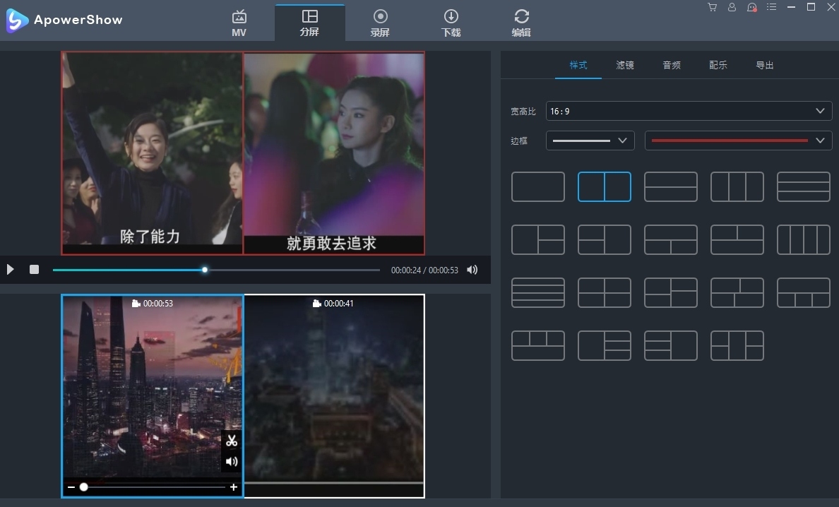Stop the preview playback
The width and height of the screenshot is (839, 507).
click(x=34, y=269)
